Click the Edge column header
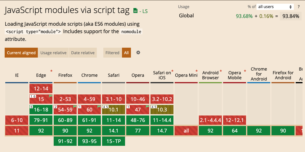 41,75
